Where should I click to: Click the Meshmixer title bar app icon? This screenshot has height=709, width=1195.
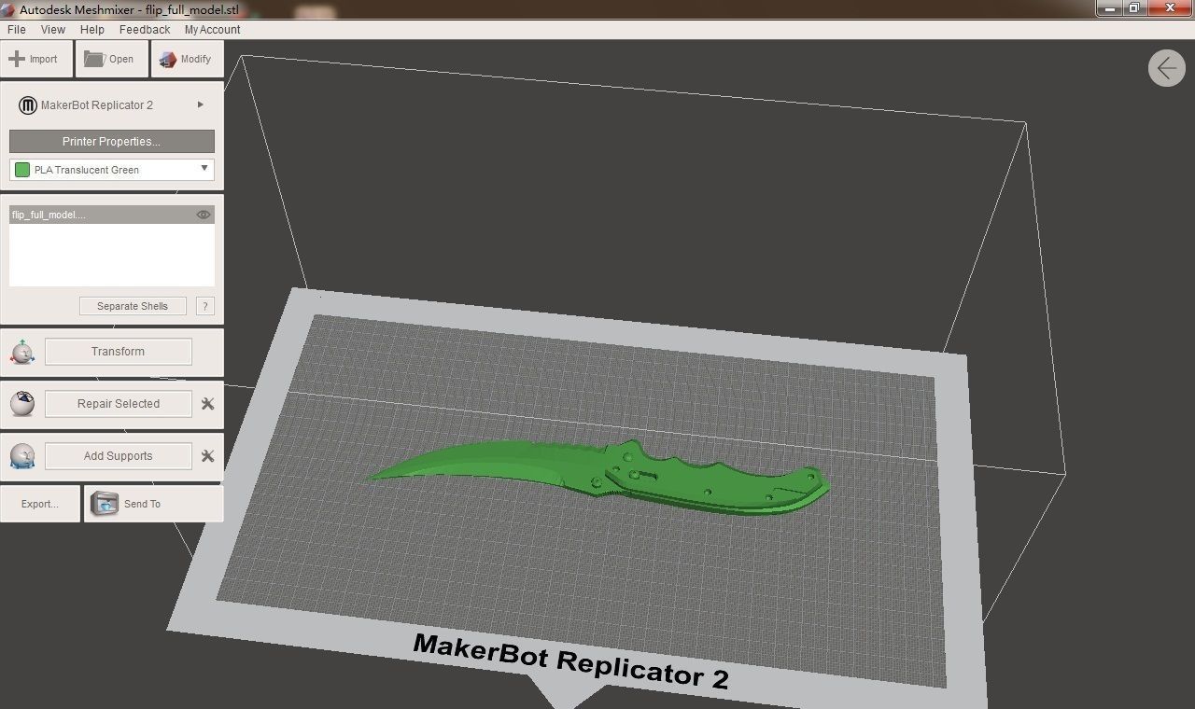click(x=8, y=9)
